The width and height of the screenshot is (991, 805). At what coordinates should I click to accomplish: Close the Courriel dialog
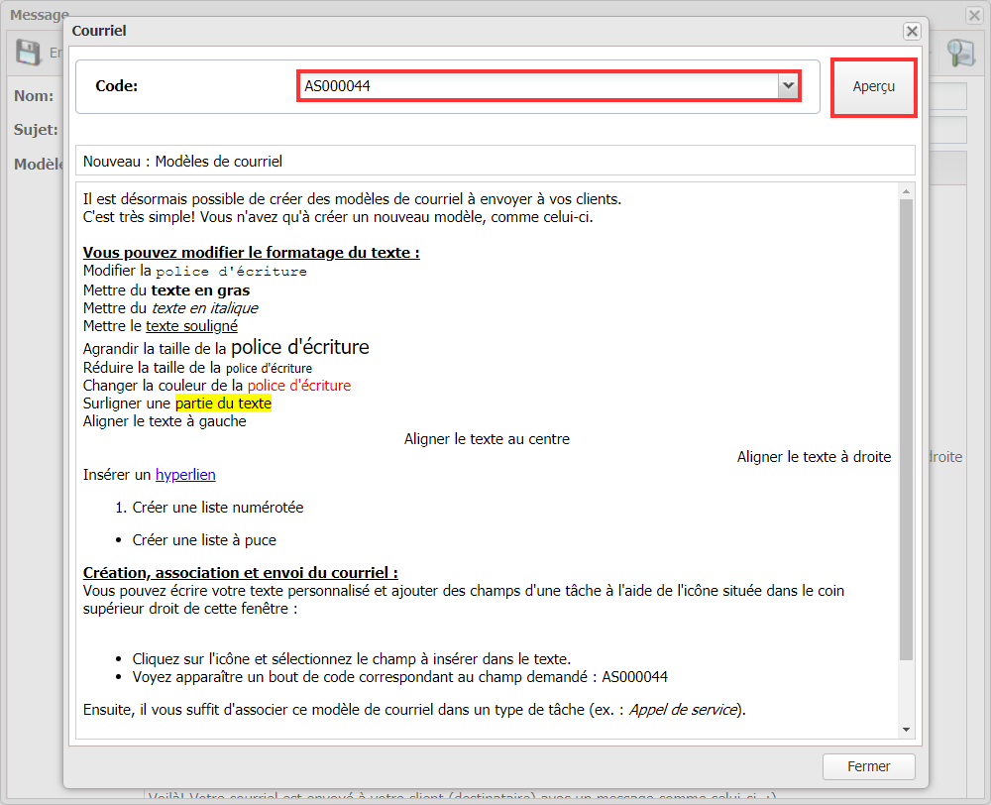912,31
